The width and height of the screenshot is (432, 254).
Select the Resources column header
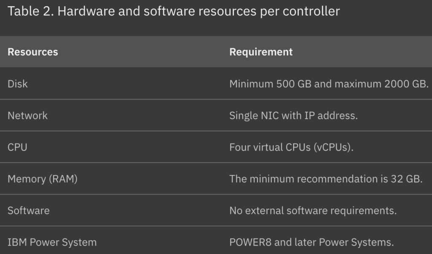33,52
